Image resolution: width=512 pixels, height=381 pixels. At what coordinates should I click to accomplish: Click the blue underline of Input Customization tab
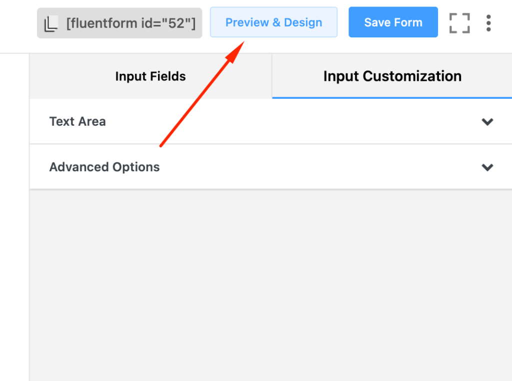pos(392,97)
